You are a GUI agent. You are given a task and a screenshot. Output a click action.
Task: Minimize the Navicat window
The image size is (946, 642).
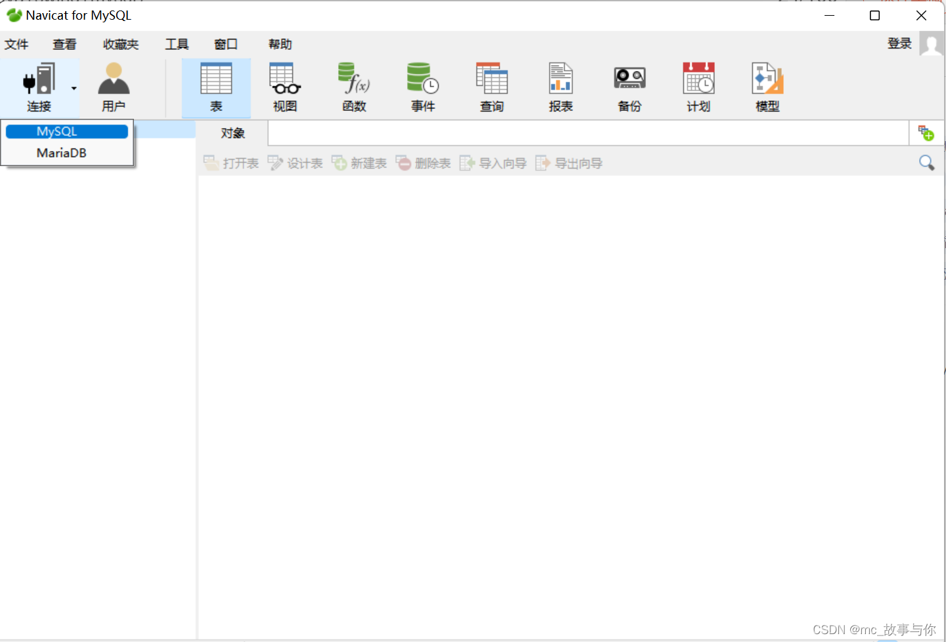click(829, 16)
